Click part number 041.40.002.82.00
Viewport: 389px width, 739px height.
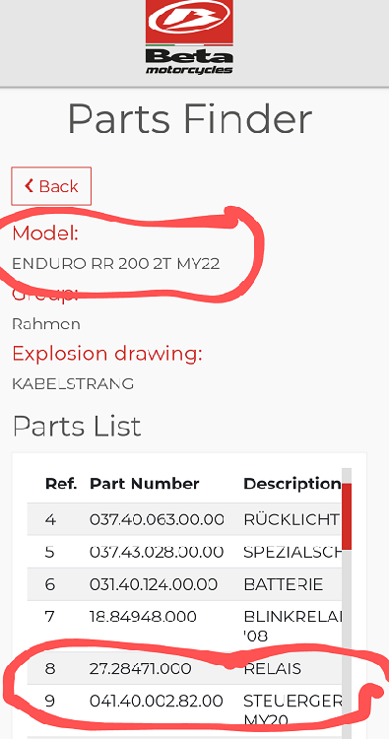(156, 701)
